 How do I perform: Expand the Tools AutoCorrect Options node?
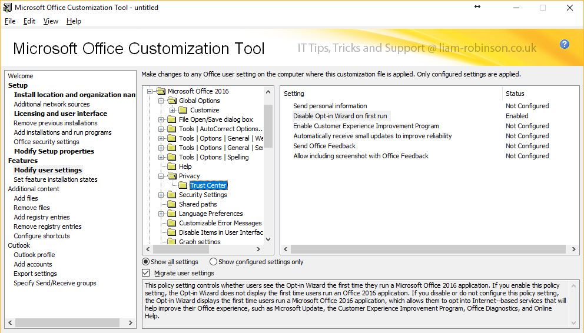pos(161,129)
